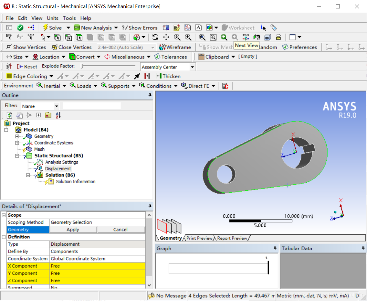
Task: Click the Show Errors button
Action: [140, 27]
